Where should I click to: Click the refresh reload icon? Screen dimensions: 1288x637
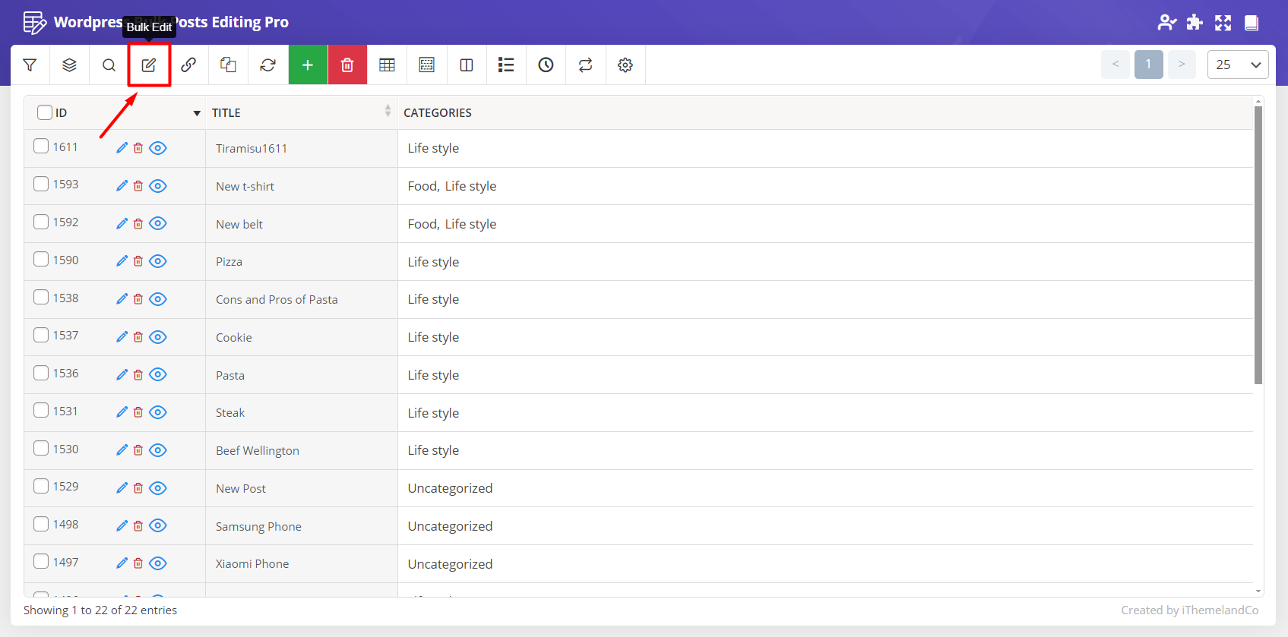click(x=267, y=65)
